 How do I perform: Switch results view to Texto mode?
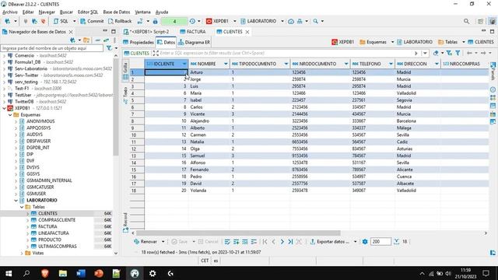(125, 95)
